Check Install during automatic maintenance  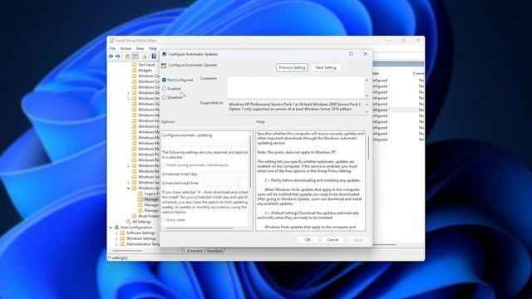[x=164, y=165]
